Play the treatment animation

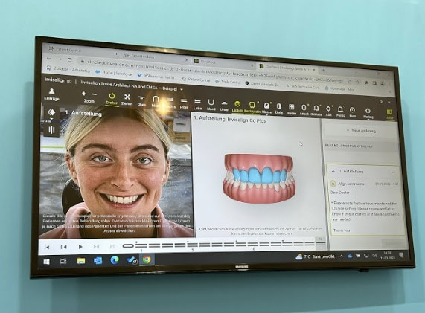click(x=80, y=247)
